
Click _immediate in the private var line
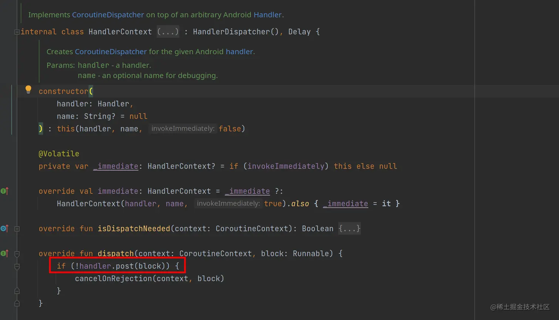[x=116, y=166]
